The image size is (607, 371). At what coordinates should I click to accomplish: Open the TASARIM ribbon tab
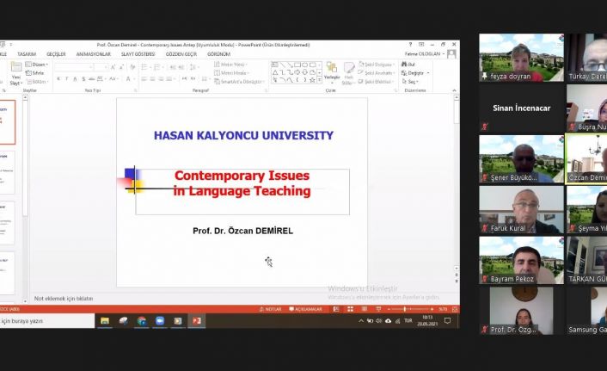[27, 54]
